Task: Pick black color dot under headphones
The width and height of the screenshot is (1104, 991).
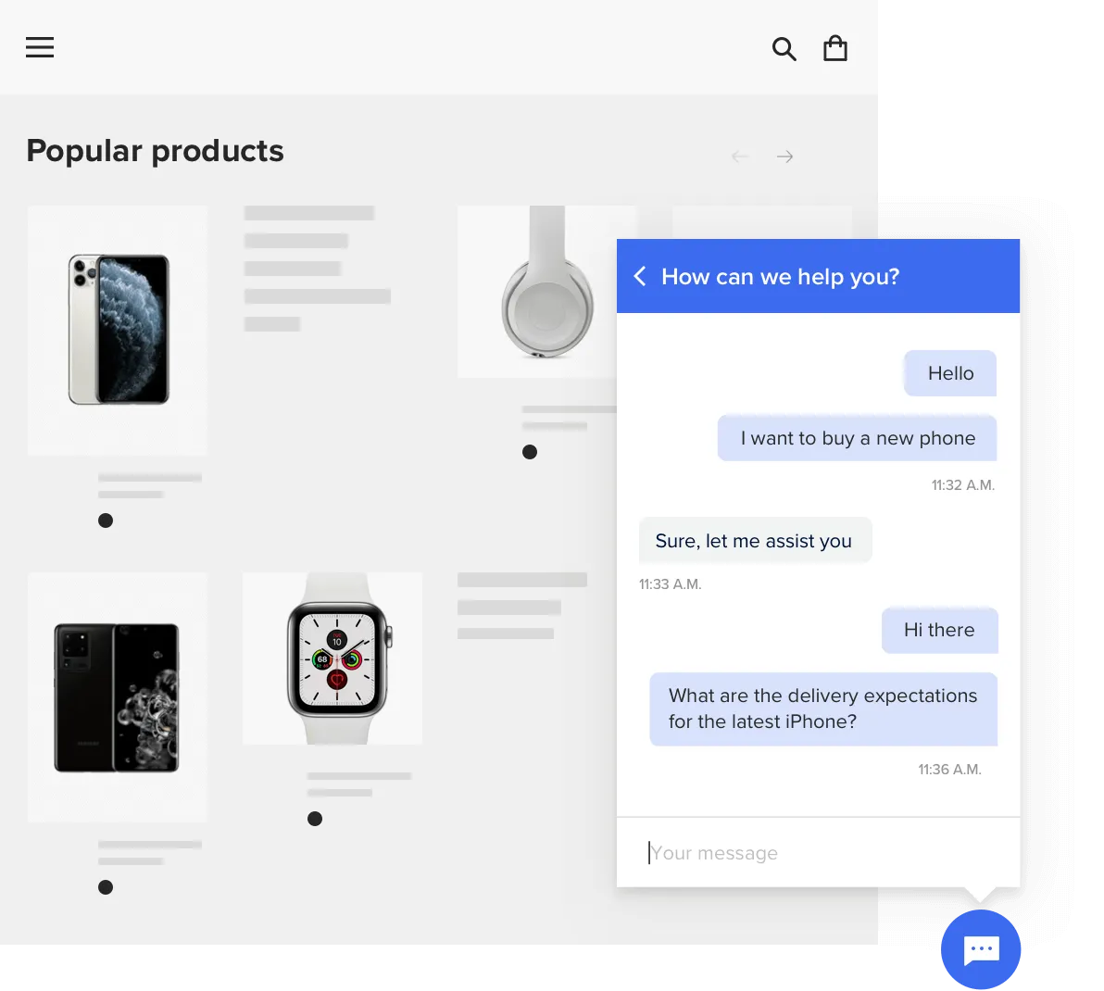Action: click(x=530, y=452)
